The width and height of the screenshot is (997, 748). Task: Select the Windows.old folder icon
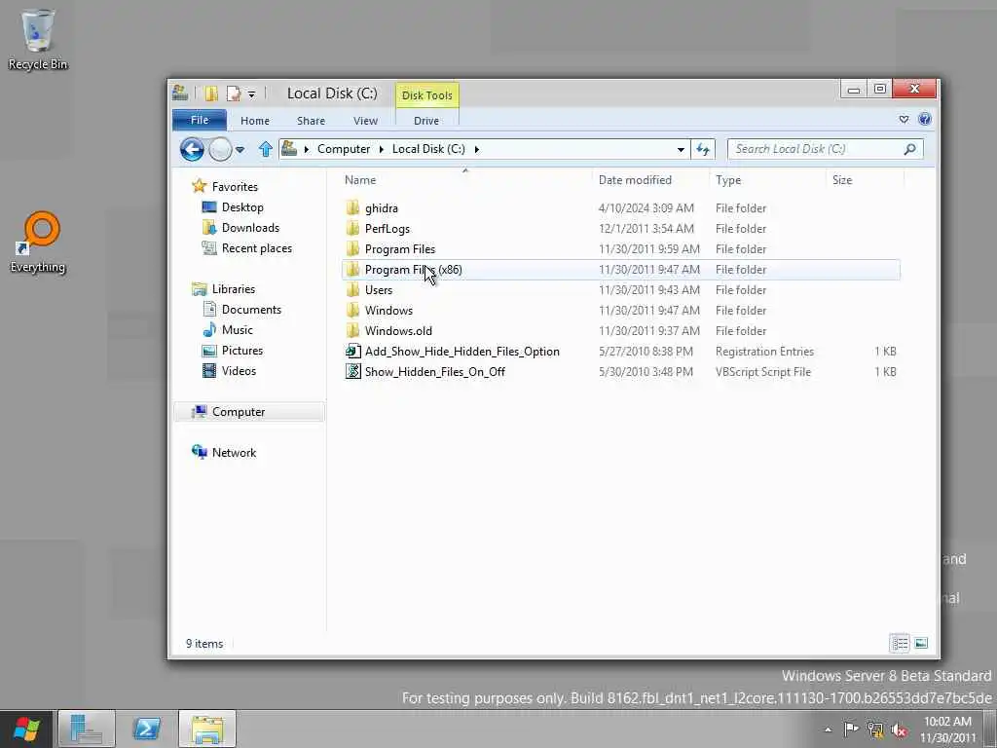[352, 331]
